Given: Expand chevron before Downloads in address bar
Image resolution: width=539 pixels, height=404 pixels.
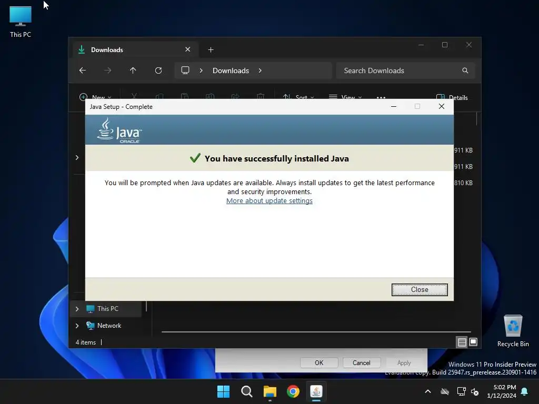Looking at the screenshot, I should 201,70.
